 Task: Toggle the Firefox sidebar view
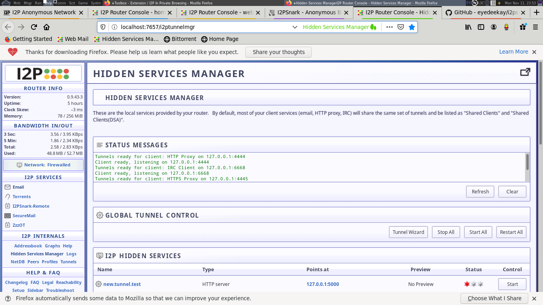481,27
